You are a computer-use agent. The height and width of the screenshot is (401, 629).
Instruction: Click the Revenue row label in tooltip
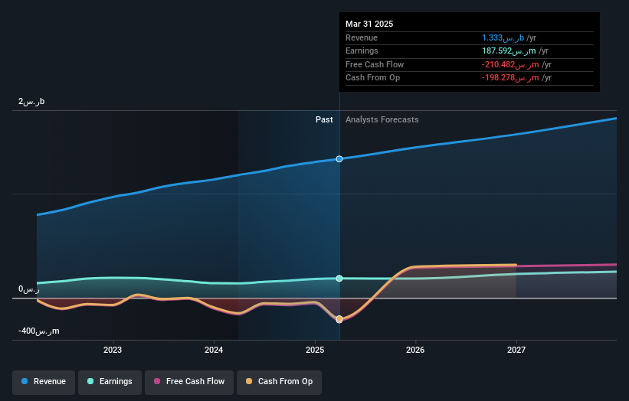coord(362,37)
